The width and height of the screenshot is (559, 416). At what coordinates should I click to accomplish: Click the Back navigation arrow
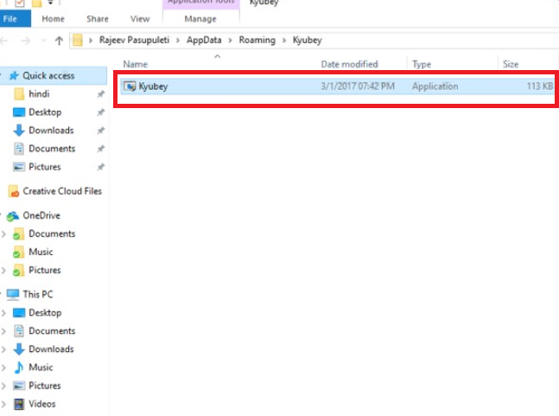pos(6,41)
